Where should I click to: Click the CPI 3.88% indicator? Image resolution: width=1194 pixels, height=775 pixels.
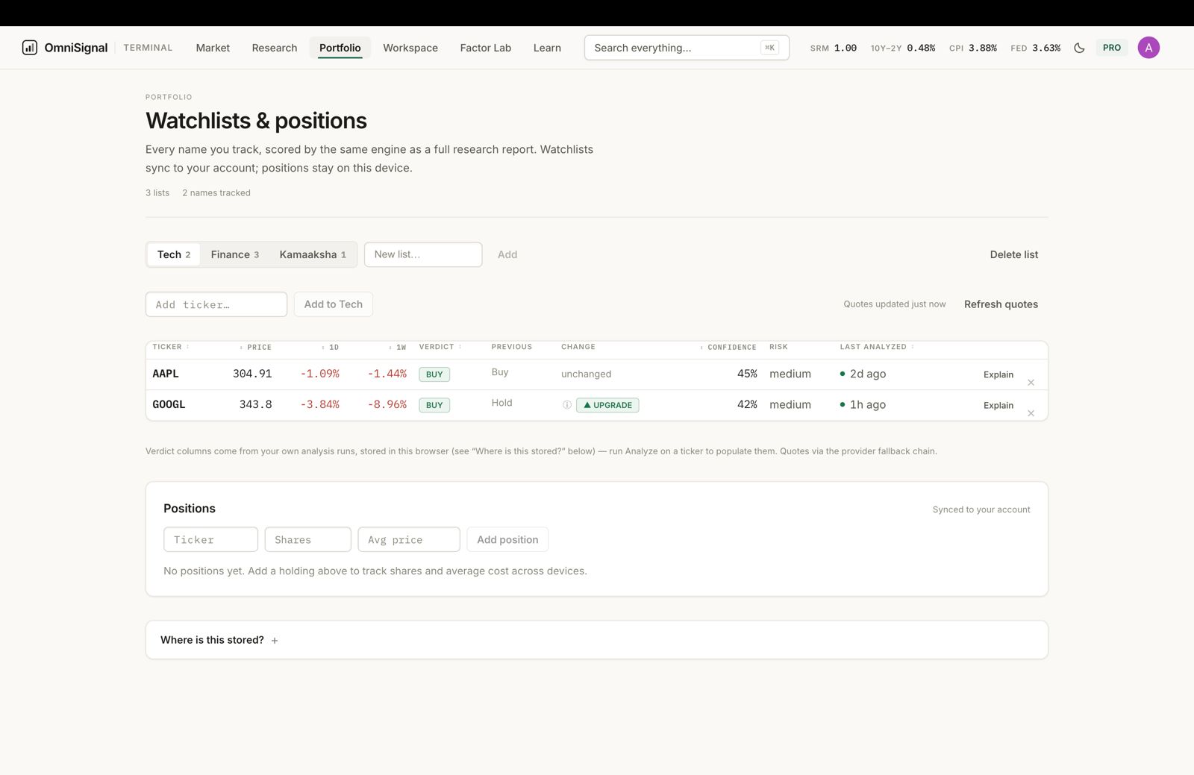click(973, 48)
